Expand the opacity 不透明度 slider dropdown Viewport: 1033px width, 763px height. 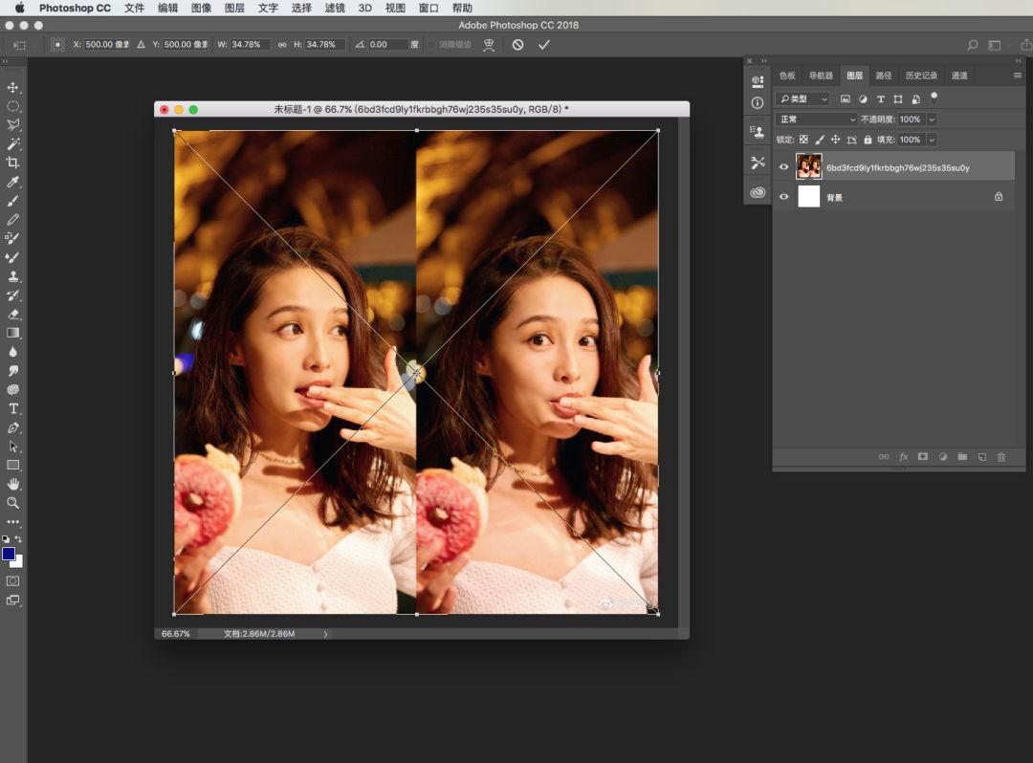tap(932, 120)
